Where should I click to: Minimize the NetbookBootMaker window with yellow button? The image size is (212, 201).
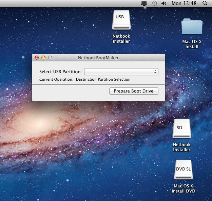click(x=43, y=58)
